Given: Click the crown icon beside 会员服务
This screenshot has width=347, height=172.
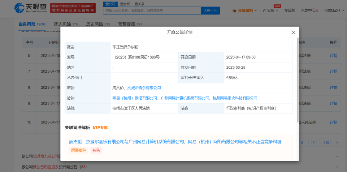Looking at the screenshot, I should click(234, 10).
